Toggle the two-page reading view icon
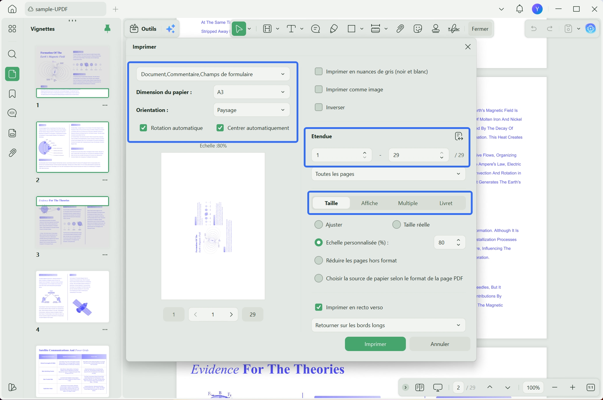The width and height of the screenshot is (603, 400). (420, 387)
